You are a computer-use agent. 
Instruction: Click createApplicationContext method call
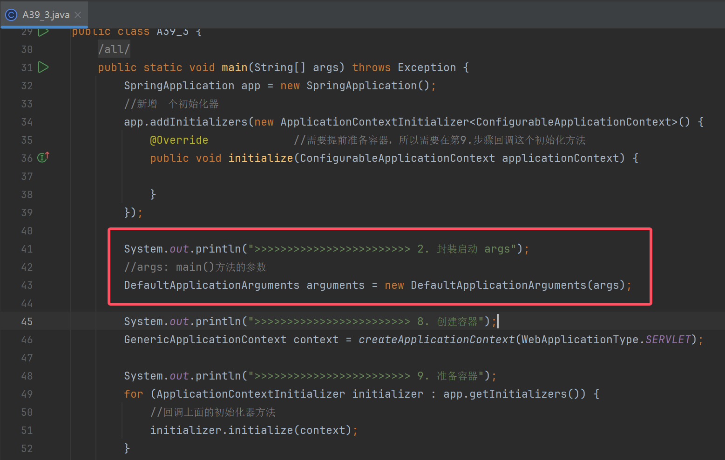point(436,340)
